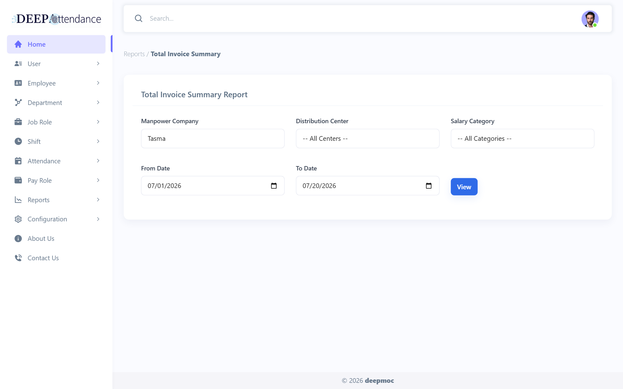623x389 pixels.
Task: Expand the Reports menu chevron
Action: click(98, 200)
